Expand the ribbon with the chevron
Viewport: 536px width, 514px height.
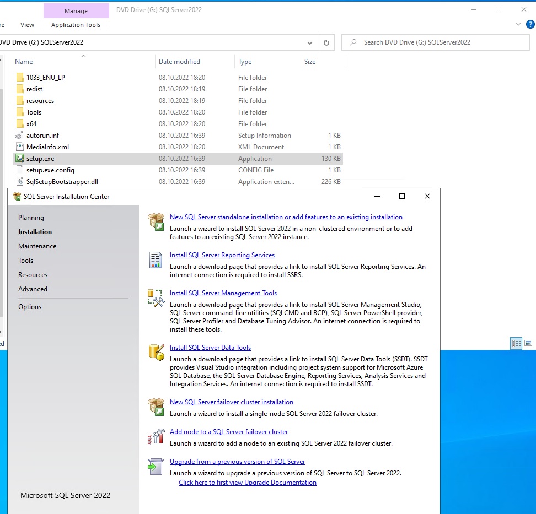[x=518, y=25]
